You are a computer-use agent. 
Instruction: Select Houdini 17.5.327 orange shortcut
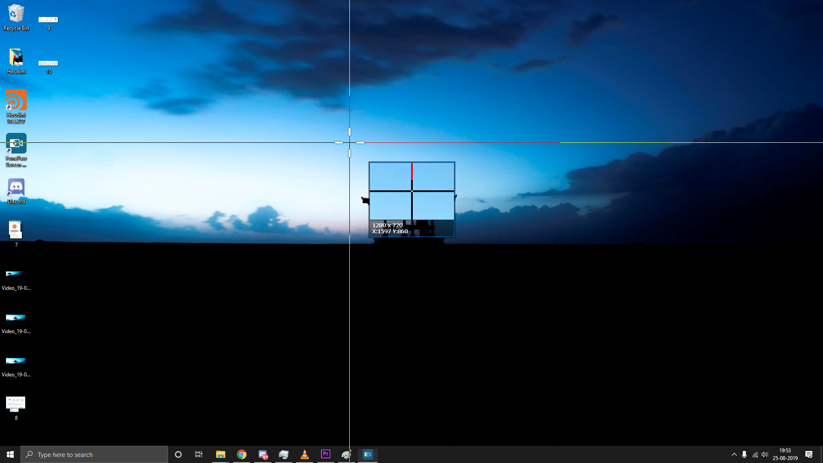(16, 102)
